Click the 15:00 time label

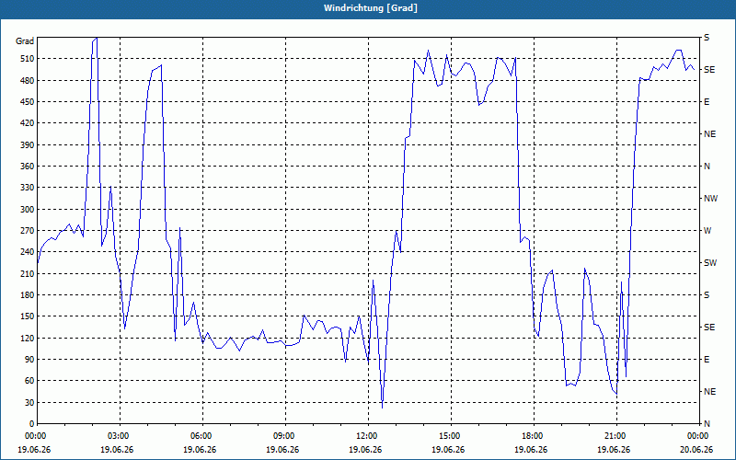tap(451, 435)
